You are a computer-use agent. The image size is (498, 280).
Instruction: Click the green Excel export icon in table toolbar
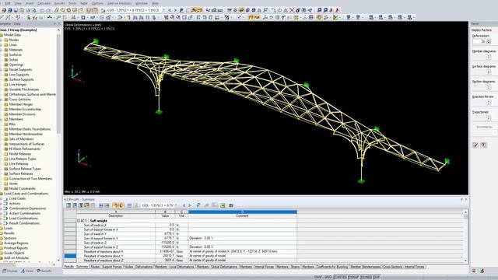[223, 205]
